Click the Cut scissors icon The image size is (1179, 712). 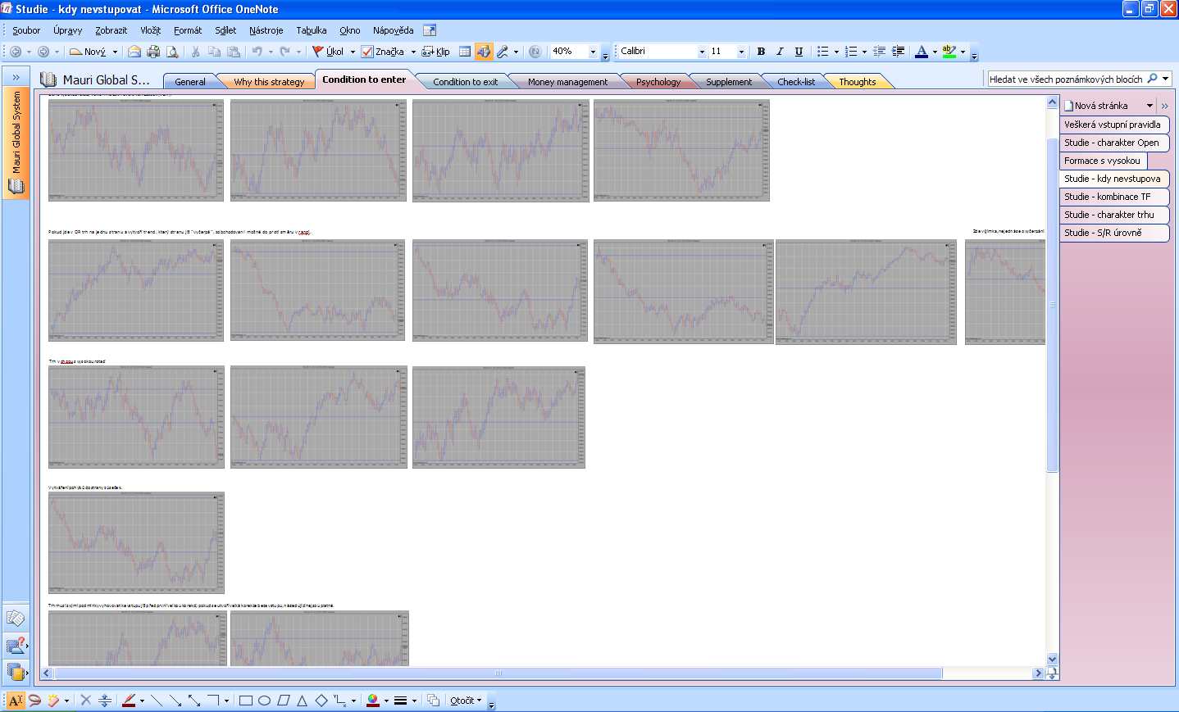coord(195,52)
